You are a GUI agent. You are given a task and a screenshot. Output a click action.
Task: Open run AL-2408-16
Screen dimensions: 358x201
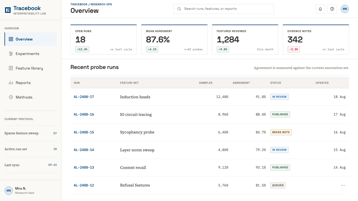click(84, 114)
